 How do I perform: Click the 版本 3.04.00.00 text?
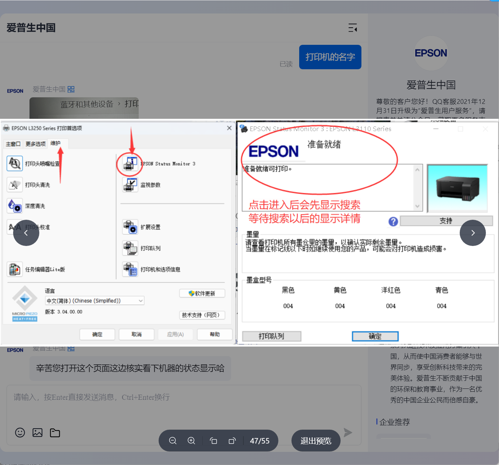[x=64, y=312]
